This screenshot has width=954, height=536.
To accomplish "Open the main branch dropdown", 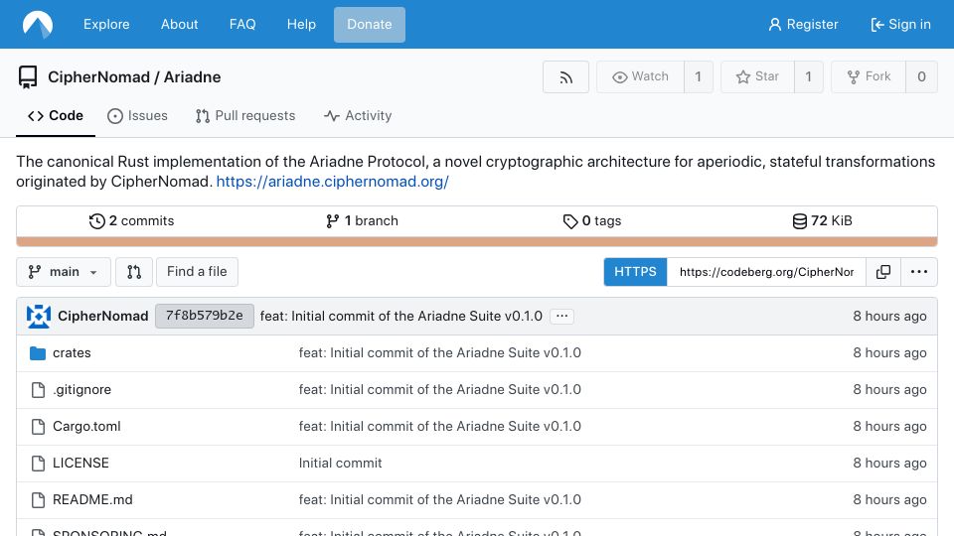I will (64, 272).
